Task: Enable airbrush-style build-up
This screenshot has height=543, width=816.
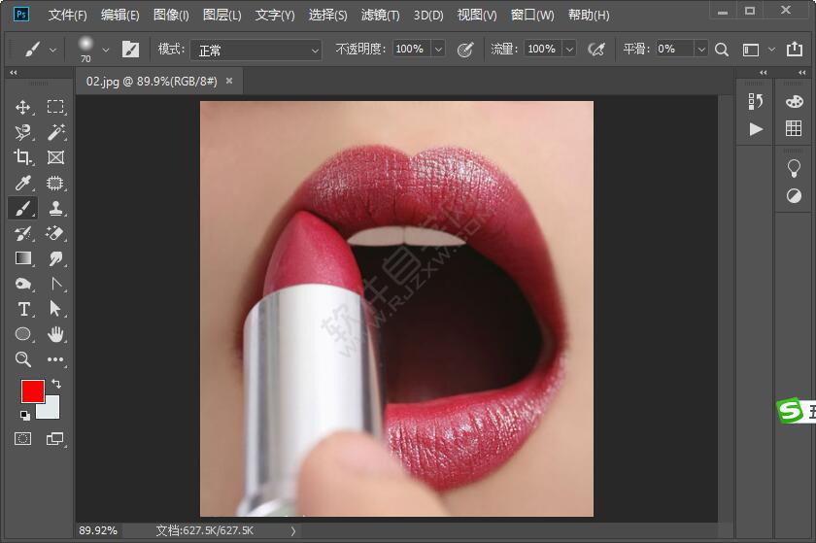Action: click(x=596, y=50)
